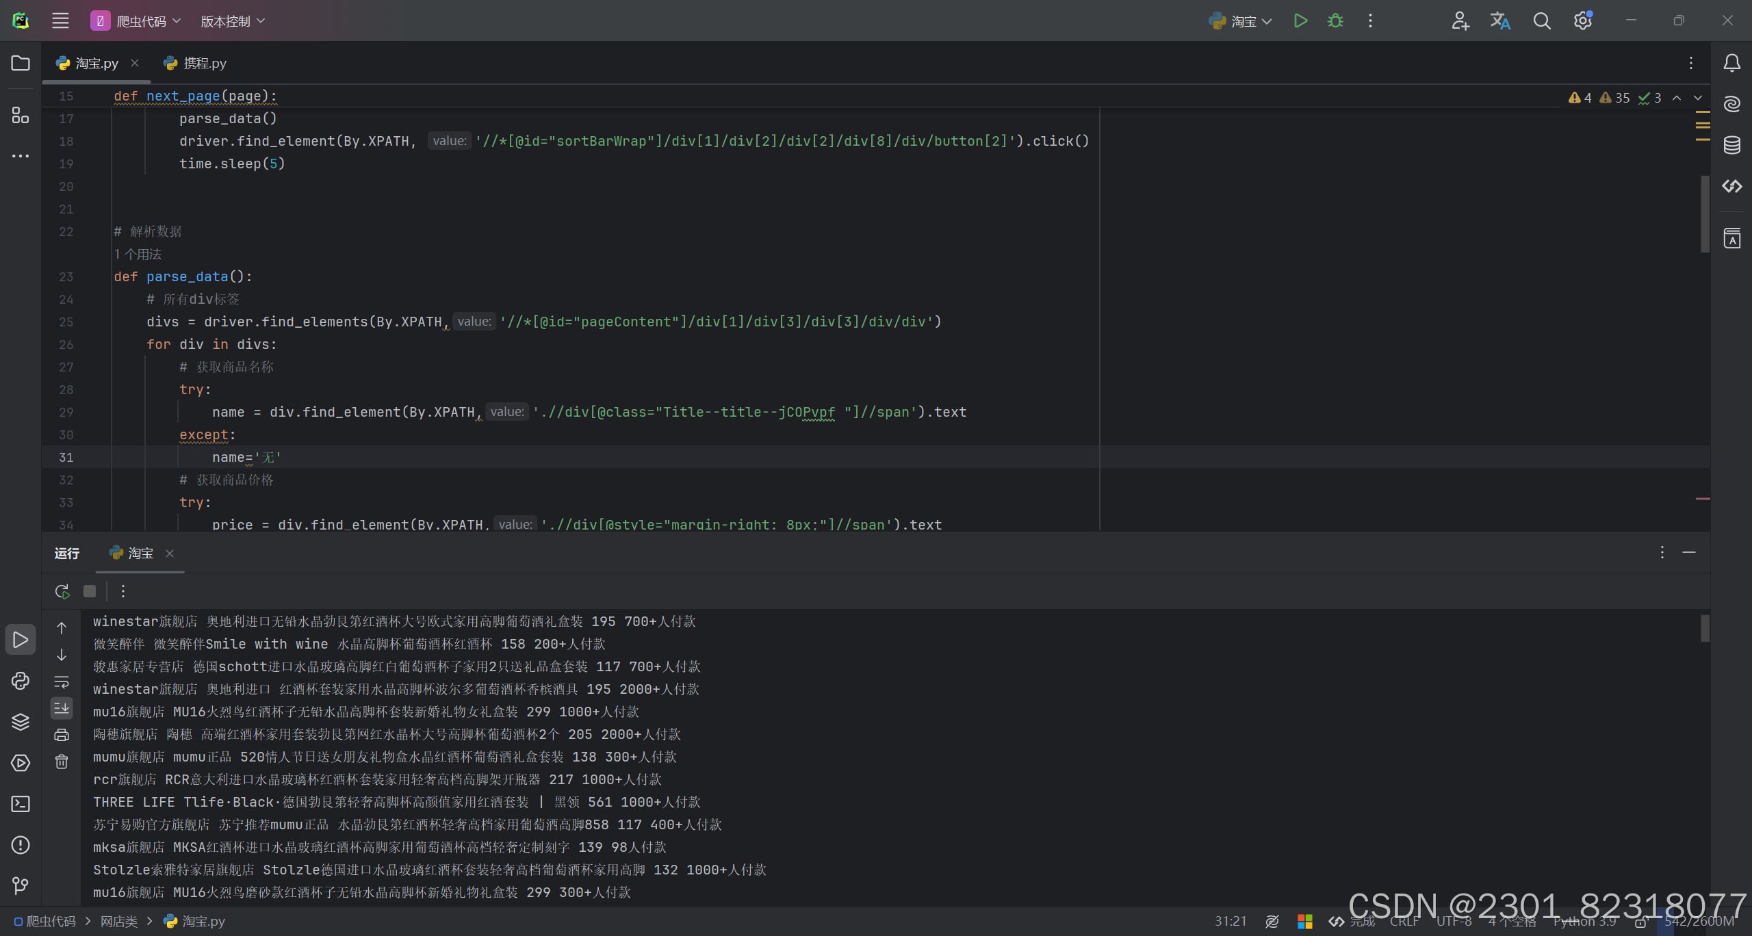
Task: Open the Database tool window
Action: coord(1732,145)
